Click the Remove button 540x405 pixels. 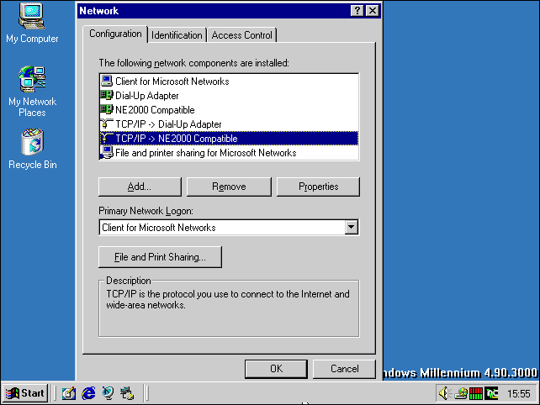pyautogui.click(x=229, y=187)
